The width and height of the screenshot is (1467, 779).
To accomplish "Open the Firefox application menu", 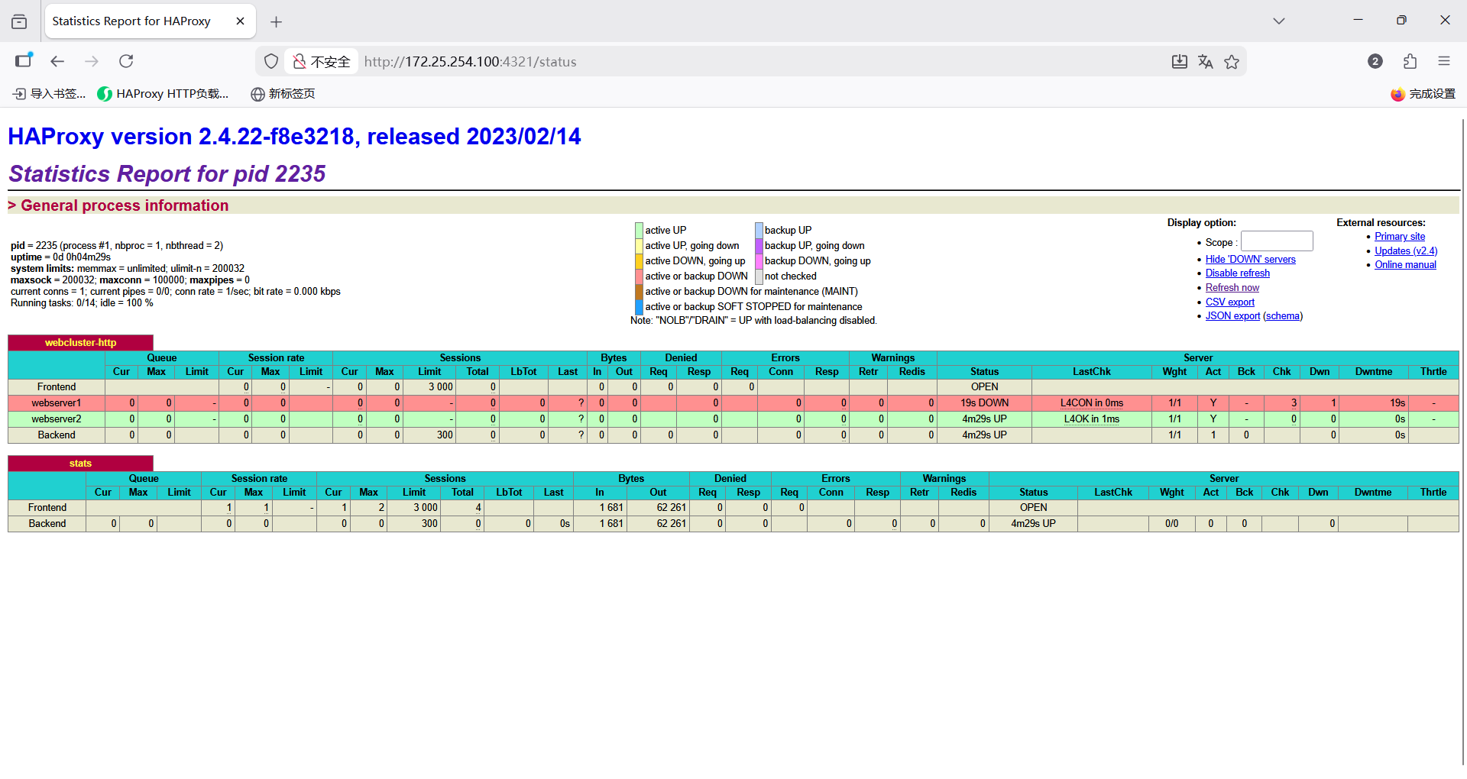I will pos(1444,61).
